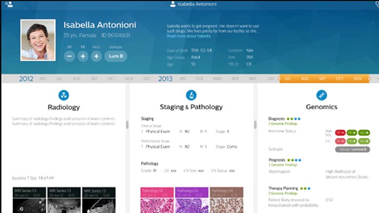
Task: Toggle the Her2 plus status button
Action: pos(96,56)
